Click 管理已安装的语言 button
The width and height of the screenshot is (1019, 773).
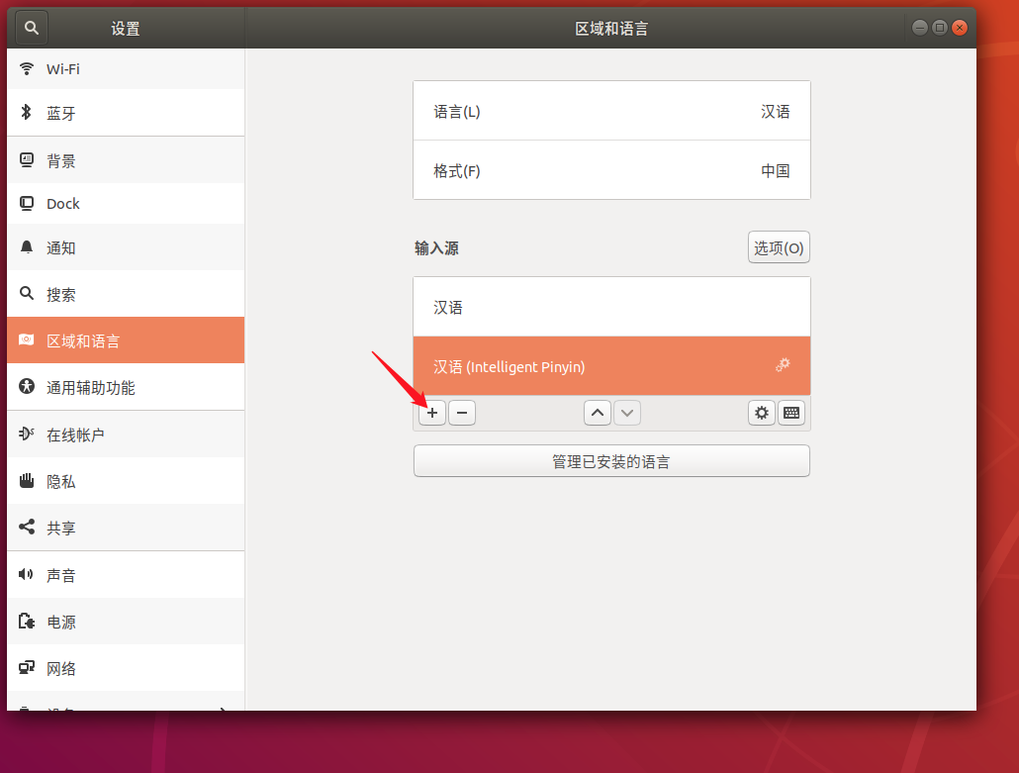[x=611, y=461]
